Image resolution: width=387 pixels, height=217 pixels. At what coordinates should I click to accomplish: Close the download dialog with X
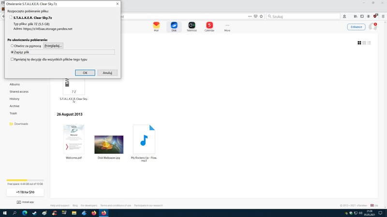[118, 4]
